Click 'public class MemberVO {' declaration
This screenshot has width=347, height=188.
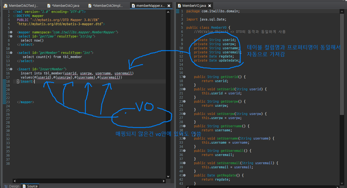[208, 28]
